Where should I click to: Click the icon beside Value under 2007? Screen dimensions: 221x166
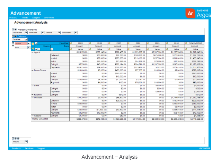click(x=109, y=49)
